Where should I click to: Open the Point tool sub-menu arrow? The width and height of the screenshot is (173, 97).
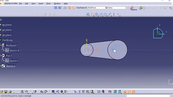click(120, 16)
